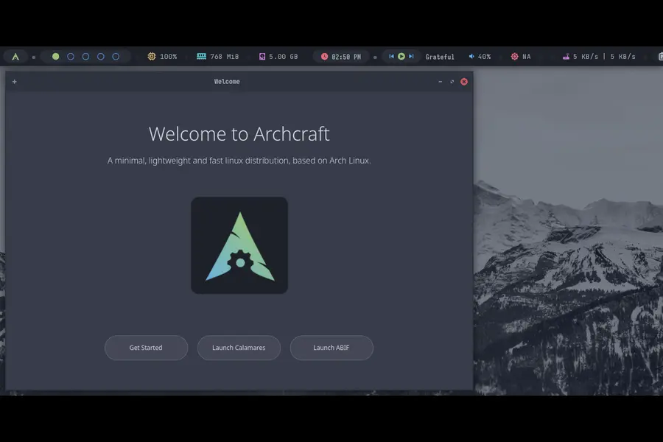Click the upload and download speed readout
Viewport: 663px width, 442px height.
click(604, 57)
